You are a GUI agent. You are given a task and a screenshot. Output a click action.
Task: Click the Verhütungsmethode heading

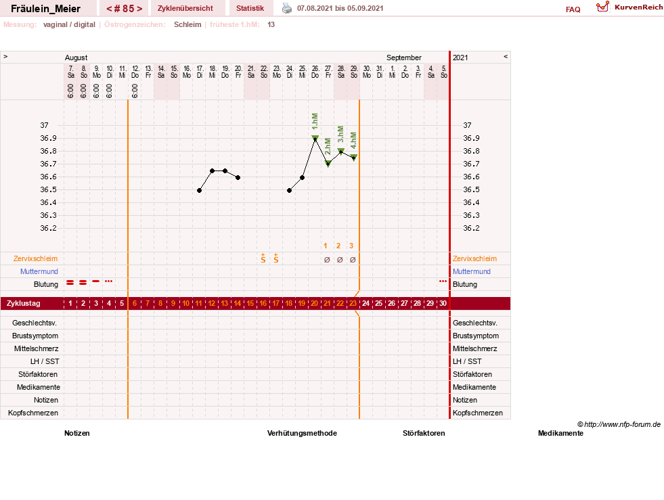[x=302, y=433]
